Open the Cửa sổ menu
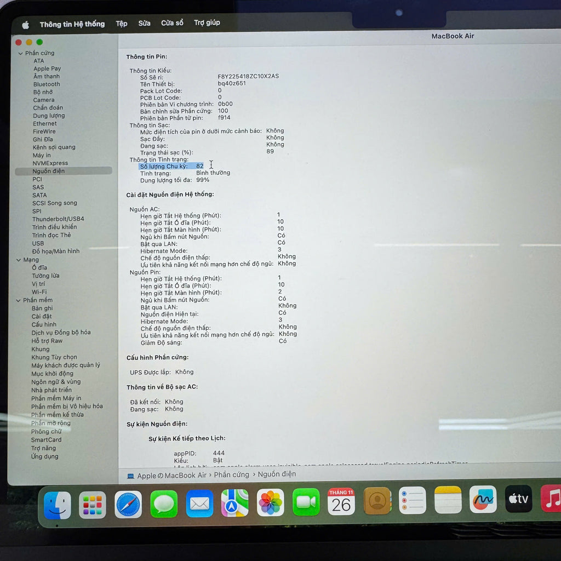Image resolution: width=561 pixels, height=561 pixels. click(x=172, y=23)
